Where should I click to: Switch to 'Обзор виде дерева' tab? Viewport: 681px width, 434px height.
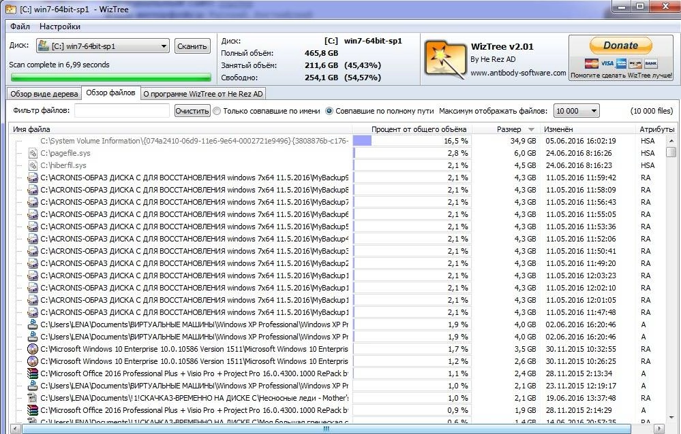coord(44,94)
